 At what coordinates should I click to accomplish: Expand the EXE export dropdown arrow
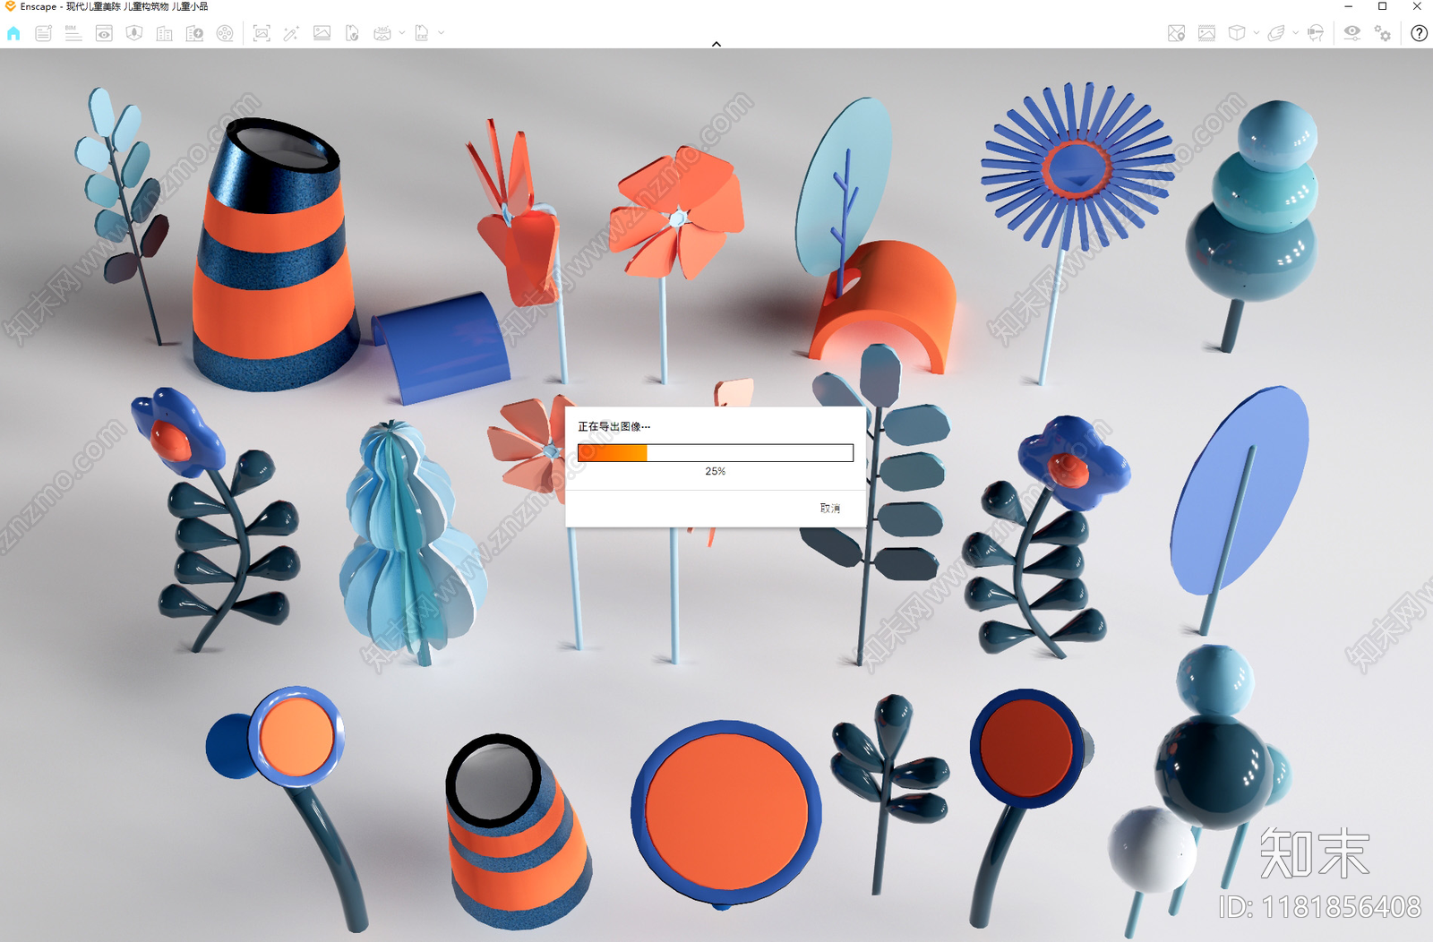tap(442, 33)
